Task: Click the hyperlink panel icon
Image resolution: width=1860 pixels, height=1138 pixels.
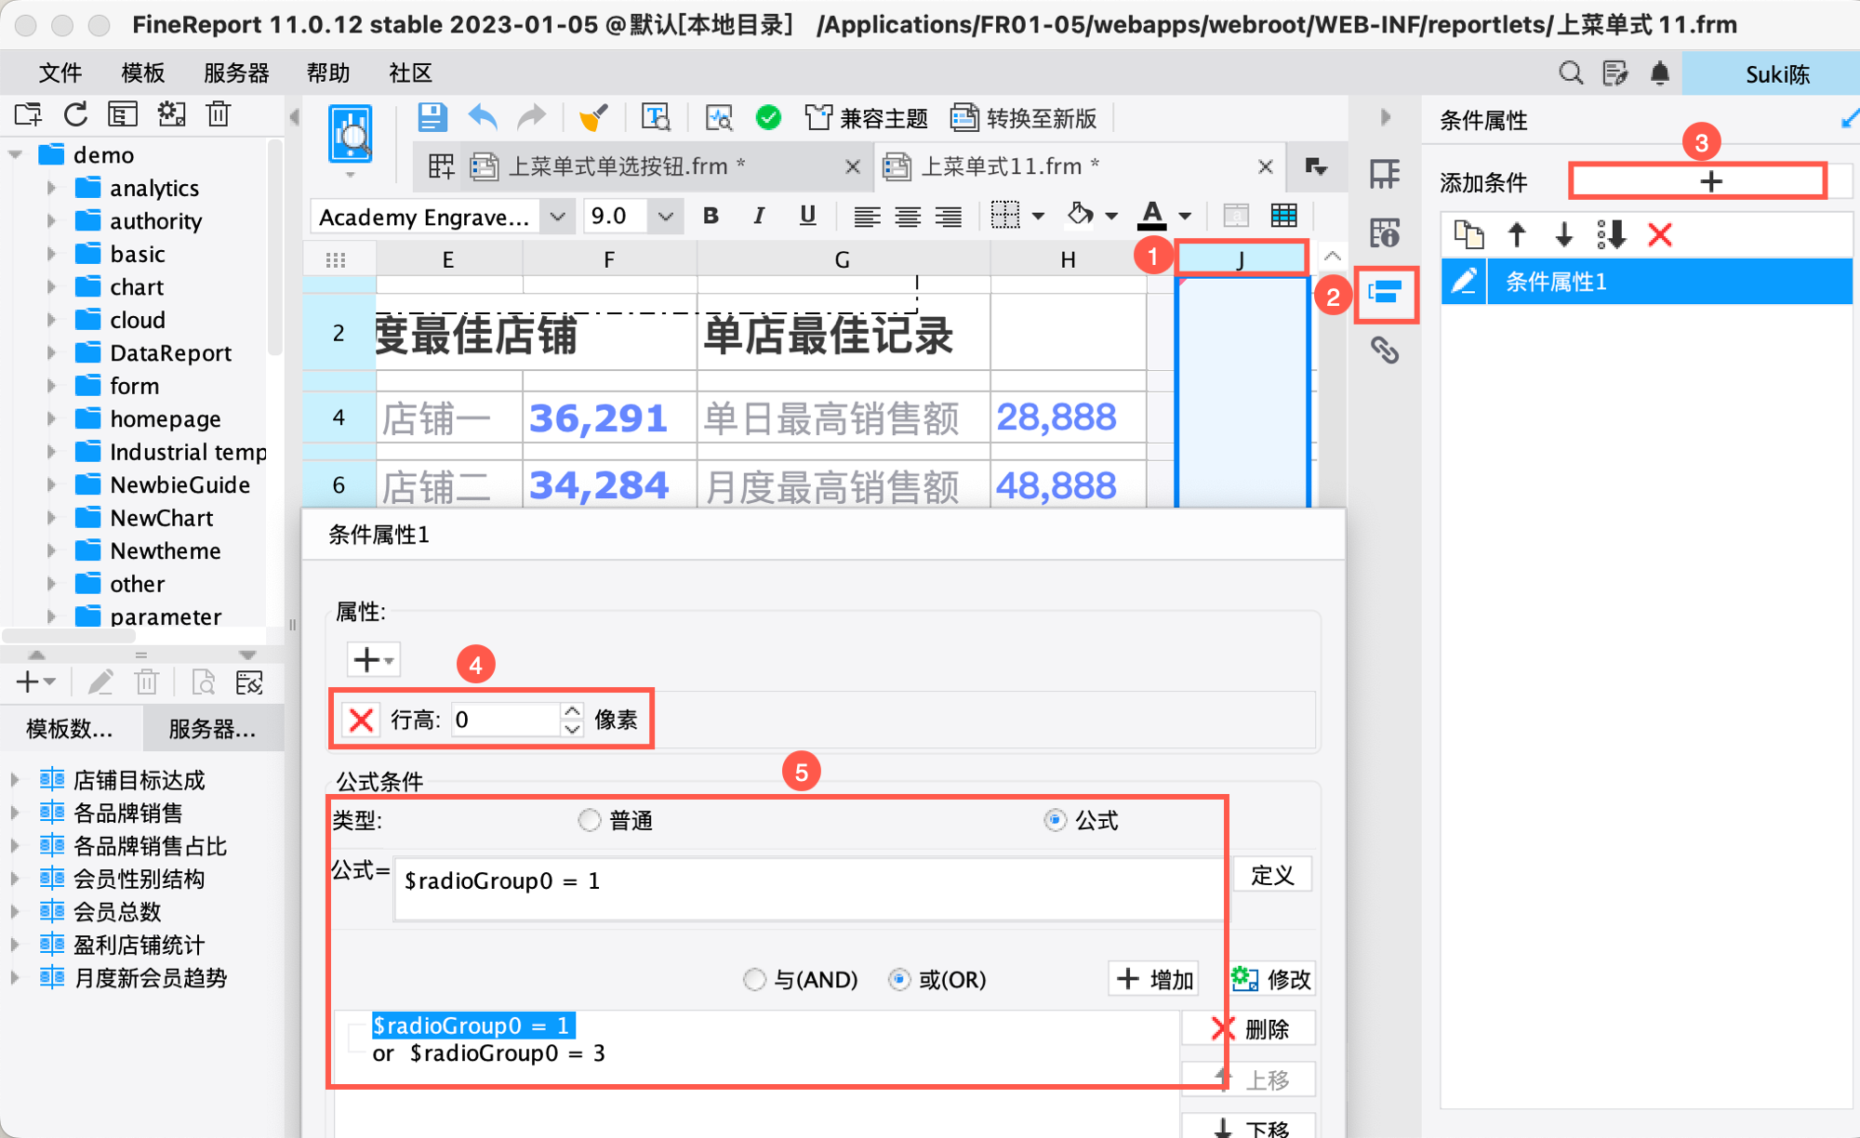Action: pos(1385,351)
